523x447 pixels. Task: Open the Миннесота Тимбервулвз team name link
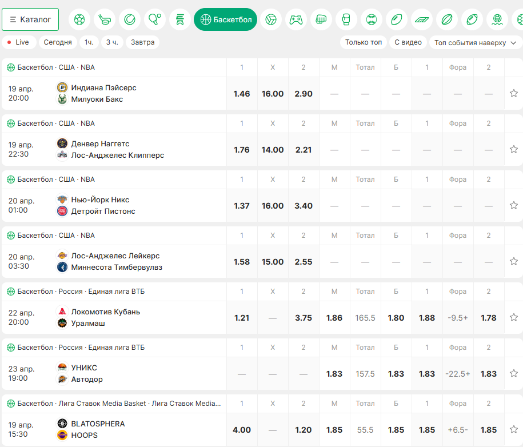coord(117,267)
